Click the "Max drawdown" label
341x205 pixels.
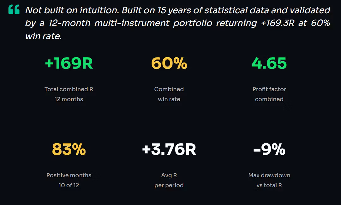(x=269, y=175)
